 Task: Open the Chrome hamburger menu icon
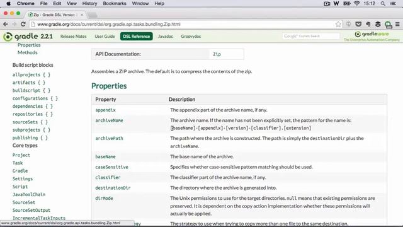point(397,24)
